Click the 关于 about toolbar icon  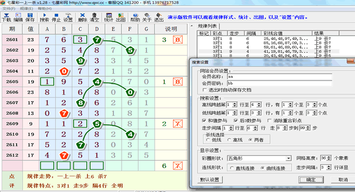[x=147, y=17]
